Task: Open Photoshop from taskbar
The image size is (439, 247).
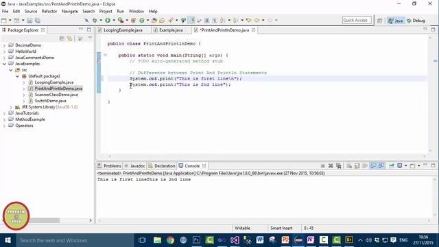Action: [196, 240]
